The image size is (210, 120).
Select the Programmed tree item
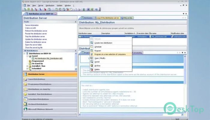pyautogui.click(x=38, y=61)
